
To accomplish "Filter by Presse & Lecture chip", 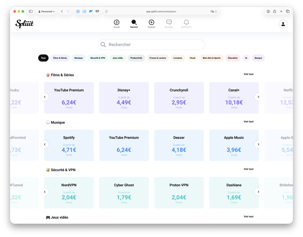I will click(x=158, y=58).
